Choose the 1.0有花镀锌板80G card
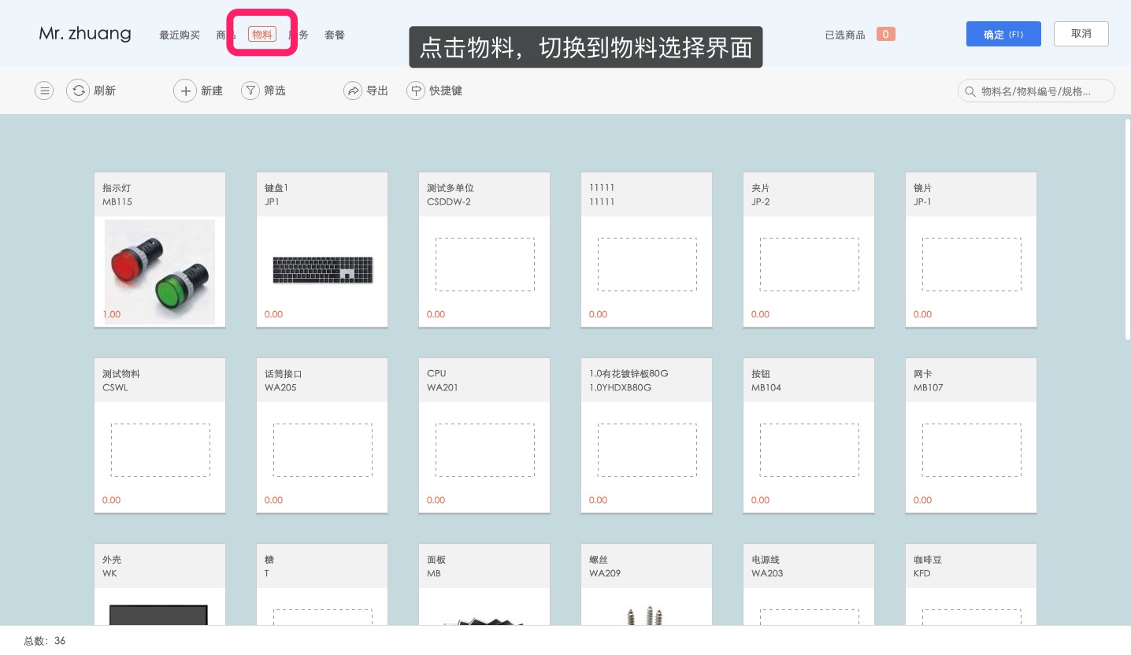This screenshot has width=1131, height=655. click(647, 435)
